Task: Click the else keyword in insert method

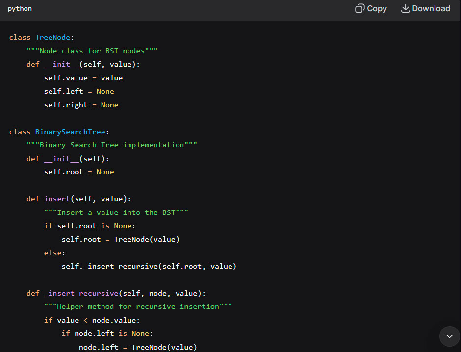Action: coord(54,253)
